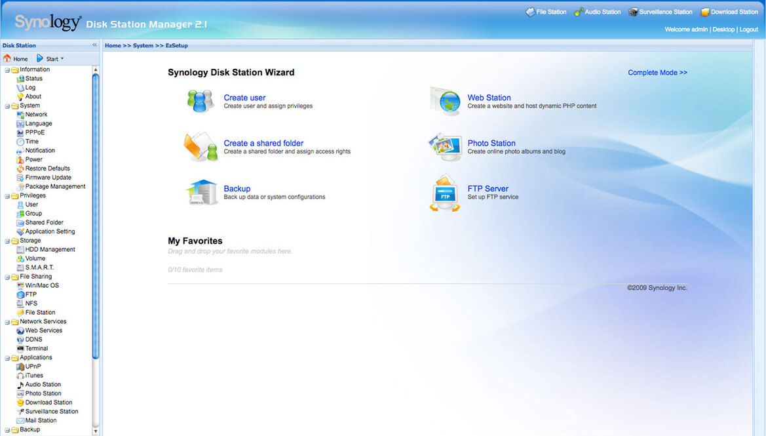Click the Logout link
This screenshot has height=436, width=766.
(x=748, y=30)
